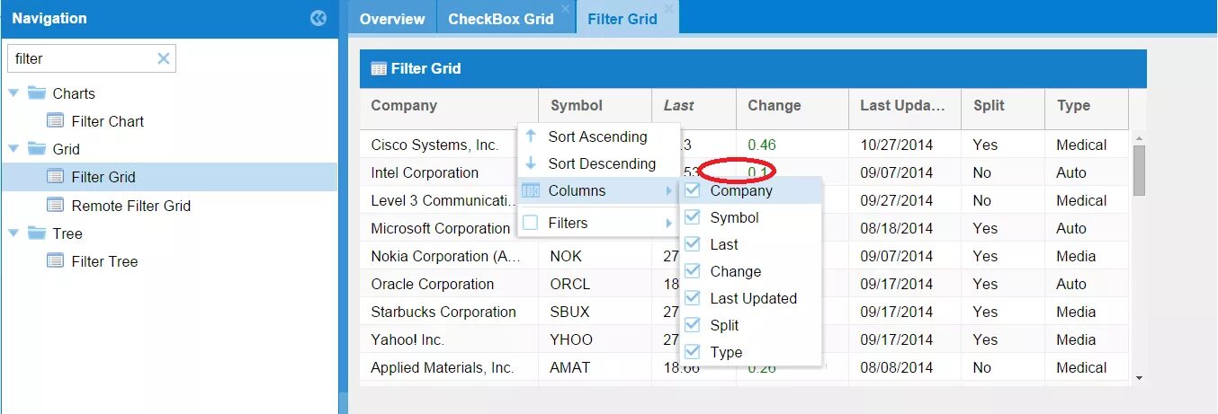1218x414 pixels.
Task: Uncheck the Last Updated column checkbox
Action: [x=693, y=298]
